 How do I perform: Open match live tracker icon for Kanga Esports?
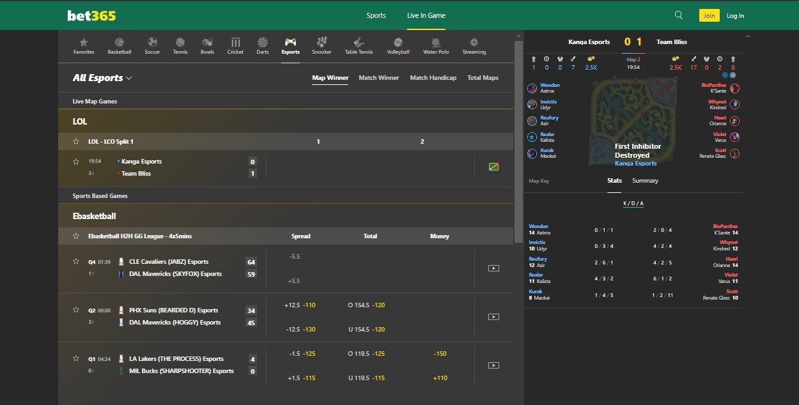(493, 167)
